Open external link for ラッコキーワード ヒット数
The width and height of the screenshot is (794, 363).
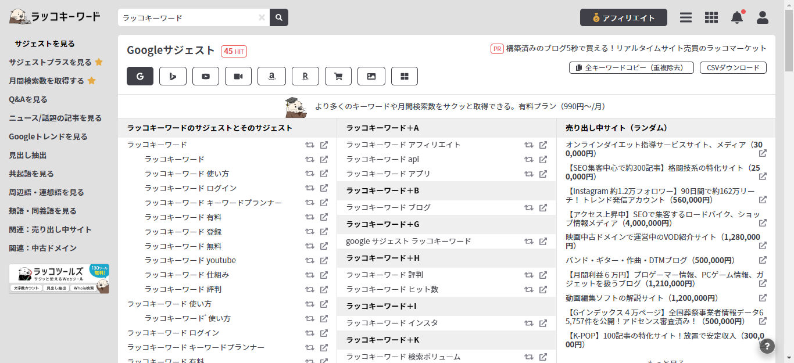543,289
